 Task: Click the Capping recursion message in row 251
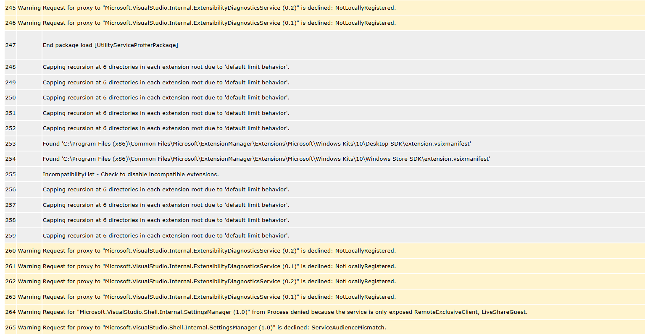(x=166, y=113)
